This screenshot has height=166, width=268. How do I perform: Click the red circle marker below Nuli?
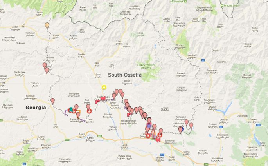point(89,111)
